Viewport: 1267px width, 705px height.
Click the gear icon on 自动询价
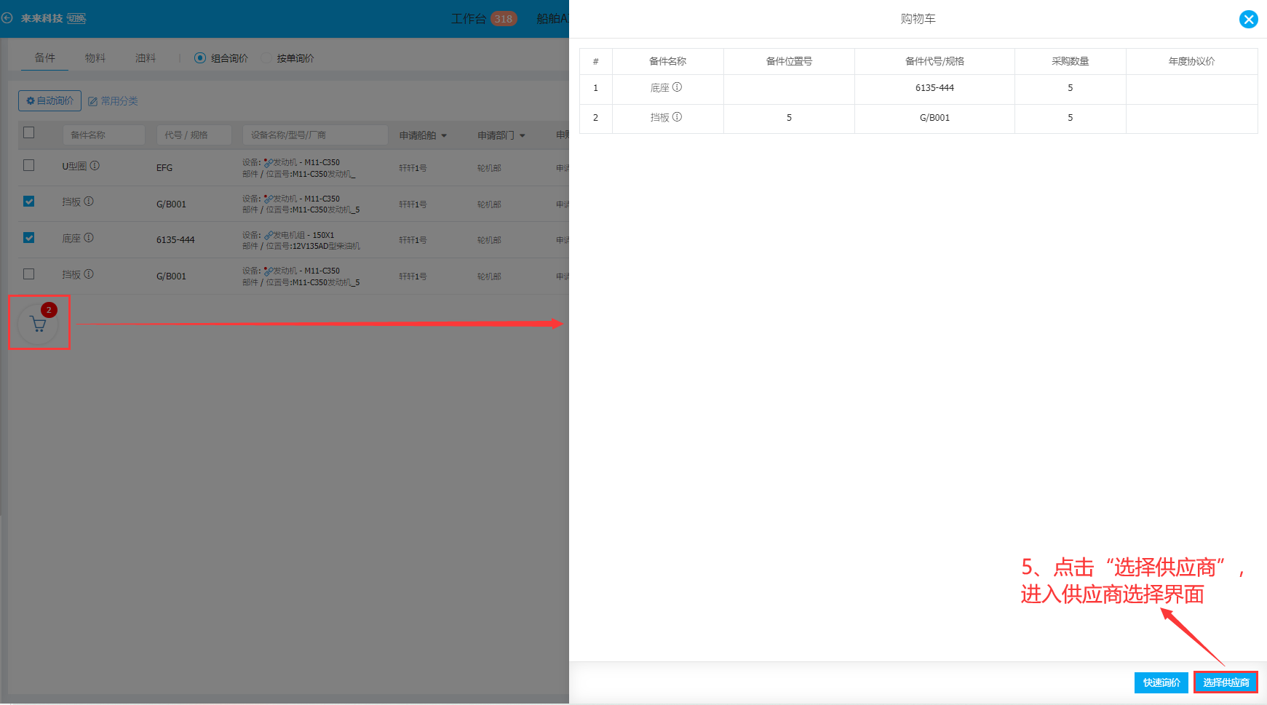(x=31, y=101)
